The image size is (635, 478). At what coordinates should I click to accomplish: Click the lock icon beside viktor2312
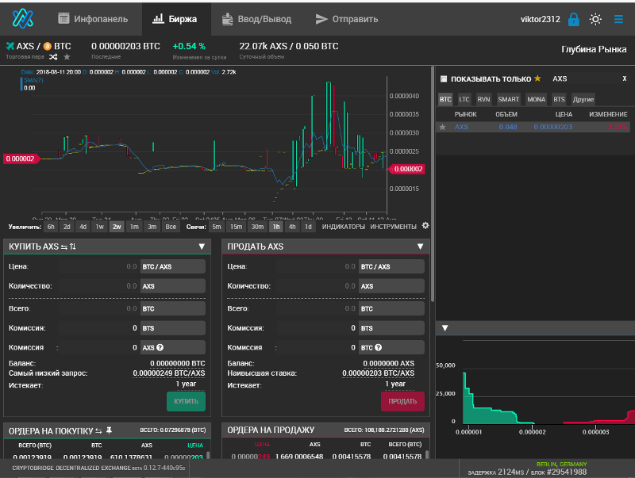click(x=573, y=19)
